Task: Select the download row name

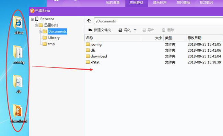Action: point(99,56)
